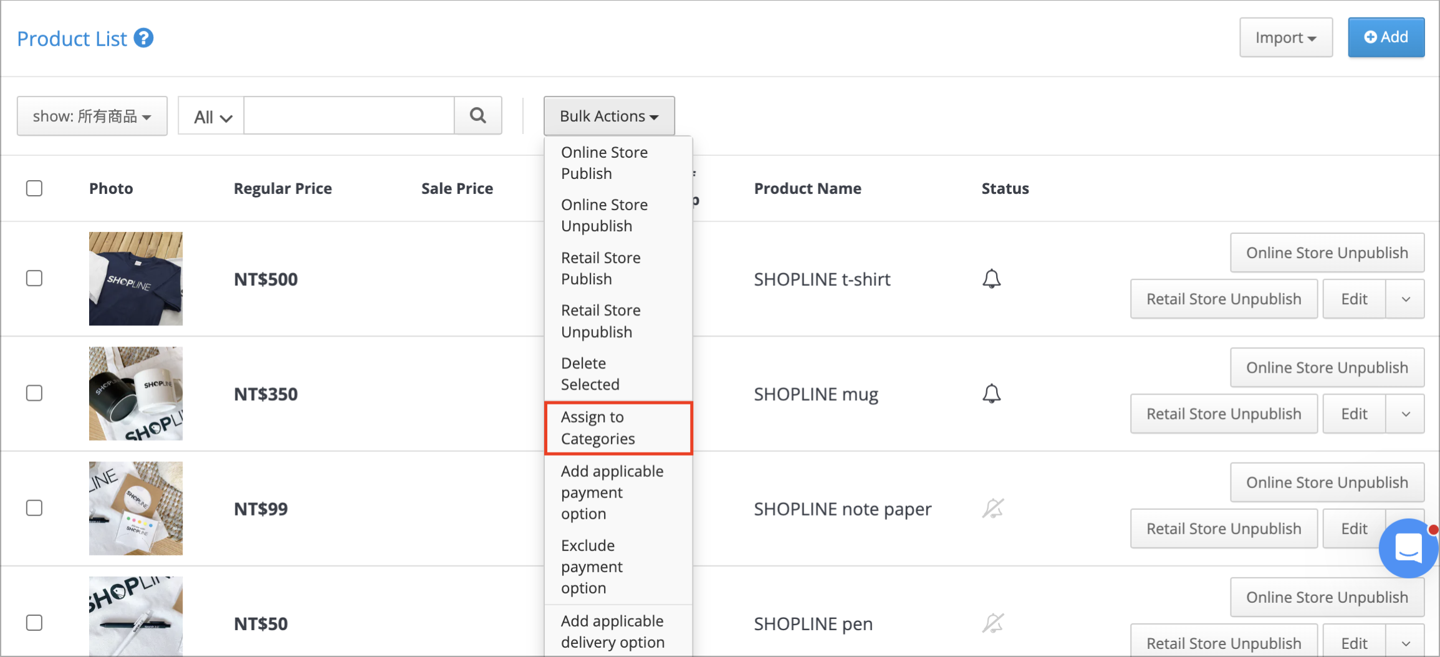Click the NT$500 price value

pyautogui.click(x=266, y=279)
